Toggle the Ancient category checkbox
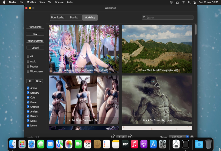This screenshot has height=151, width=221. (28, 112)
